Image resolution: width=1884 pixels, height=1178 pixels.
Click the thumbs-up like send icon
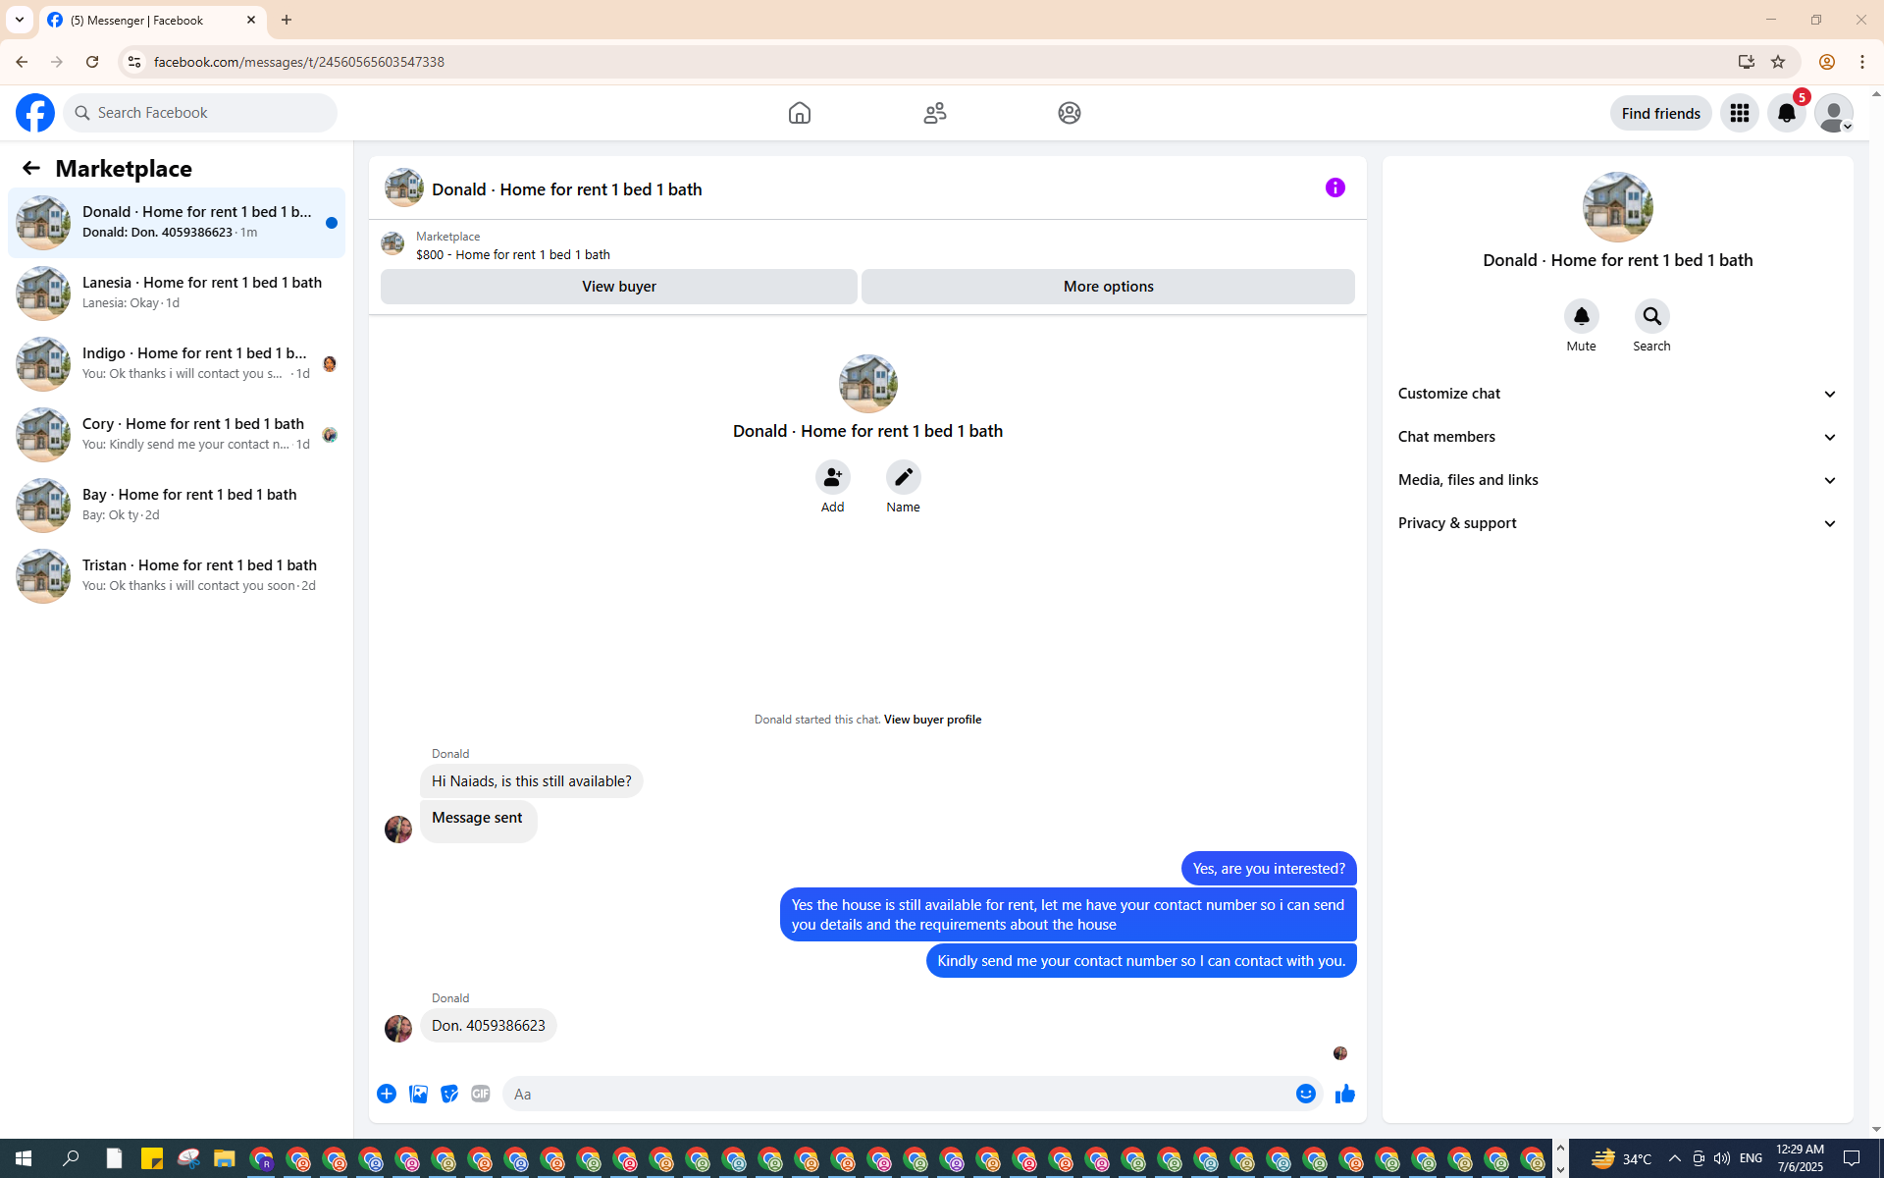tap(1344, 1094)
